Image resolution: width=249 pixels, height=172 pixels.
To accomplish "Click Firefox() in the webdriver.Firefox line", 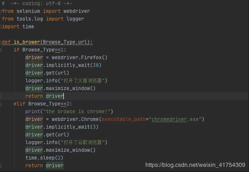I will (x=94, y=57).
